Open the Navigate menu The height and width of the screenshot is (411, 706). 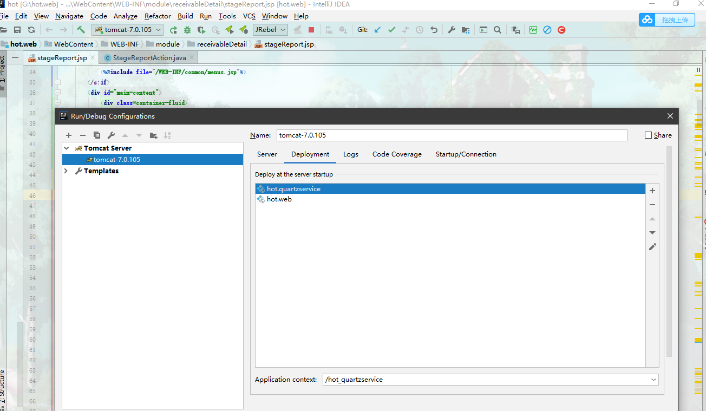tap(69, 16)
